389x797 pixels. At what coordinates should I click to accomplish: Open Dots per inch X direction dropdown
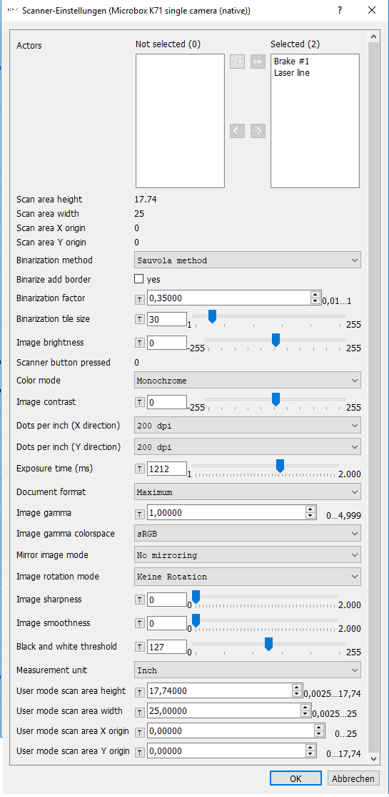(x=248, y=426)
